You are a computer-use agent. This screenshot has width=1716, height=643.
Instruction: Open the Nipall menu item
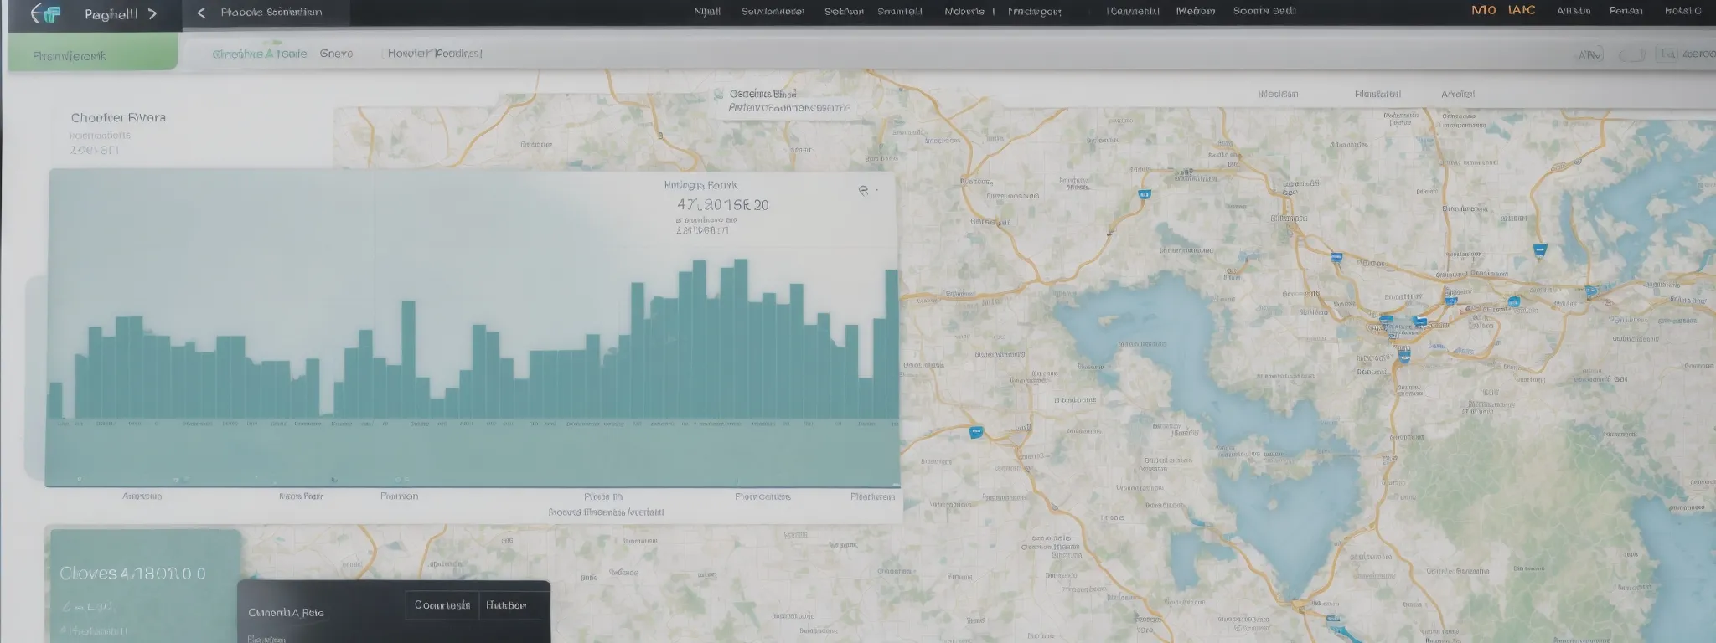point(707,12)
